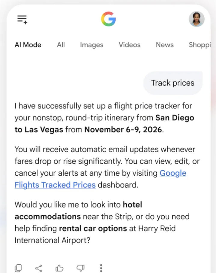Share the response using the share icon
This screenshot has width=216, height=273.
[x=39, y=268]
